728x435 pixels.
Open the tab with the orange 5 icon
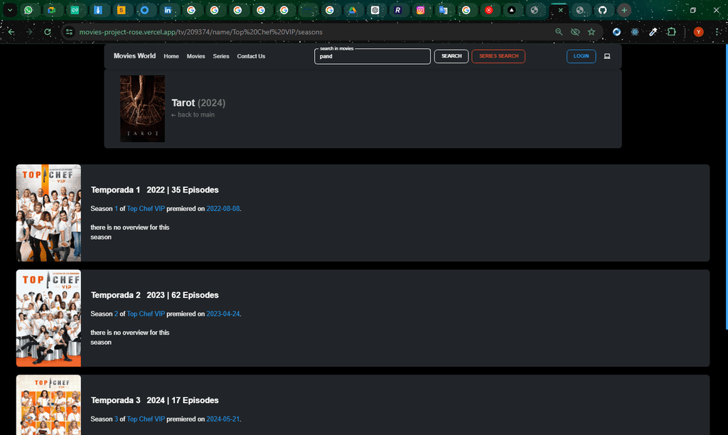121,10
